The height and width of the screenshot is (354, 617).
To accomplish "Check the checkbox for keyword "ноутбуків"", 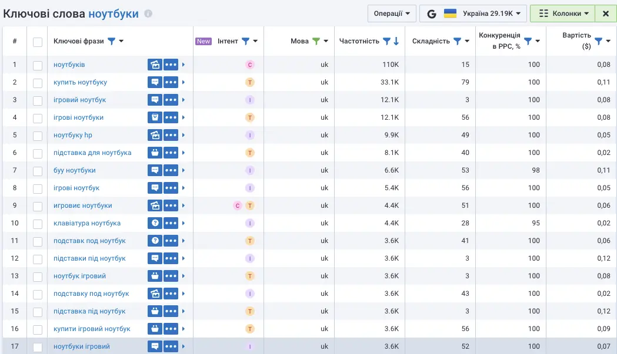I will (38, 65).
